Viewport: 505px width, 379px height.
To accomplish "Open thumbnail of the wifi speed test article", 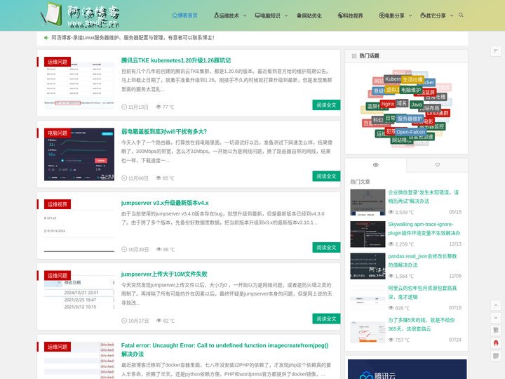I will click(x=79, y=154).
